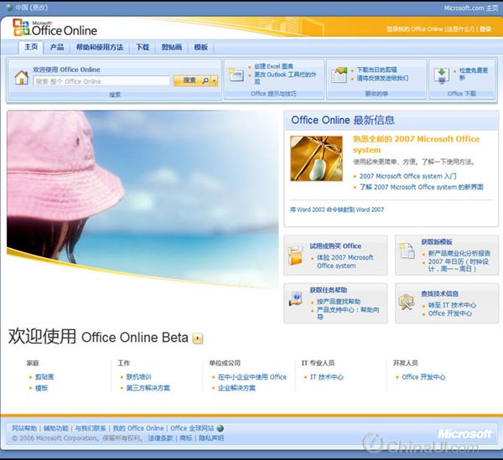Open the 企业解决方案 link
The image size is (503, 460).
[236, 388]
